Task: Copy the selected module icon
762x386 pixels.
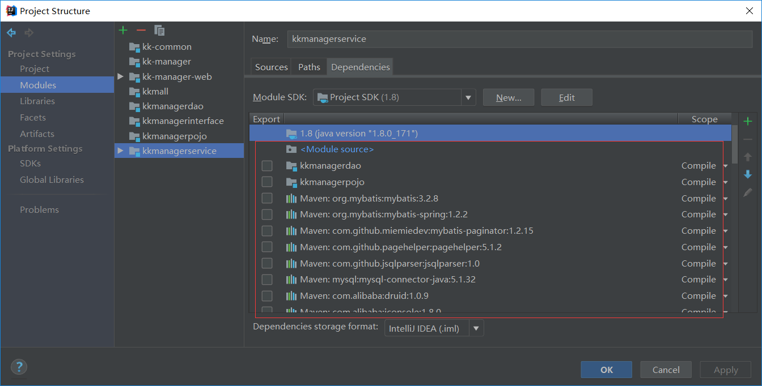Action: (x=159, y=31)
